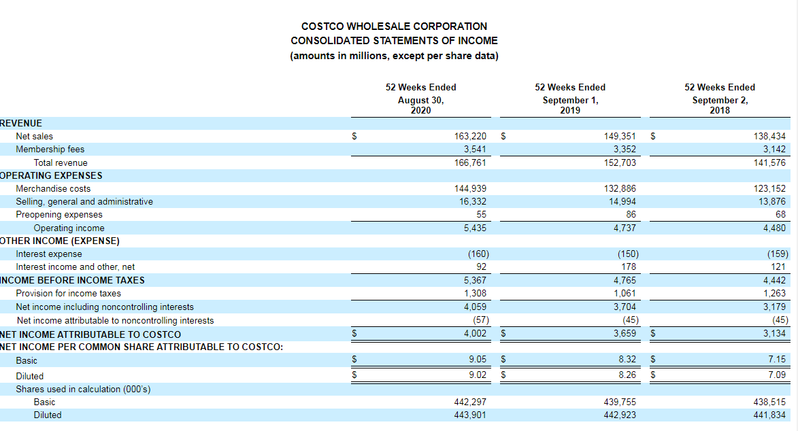Click the REVENUE section heading

[x=21, y=123]
